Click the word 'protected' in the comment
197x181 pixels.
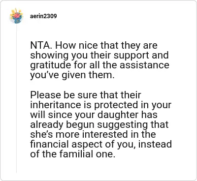116,105
